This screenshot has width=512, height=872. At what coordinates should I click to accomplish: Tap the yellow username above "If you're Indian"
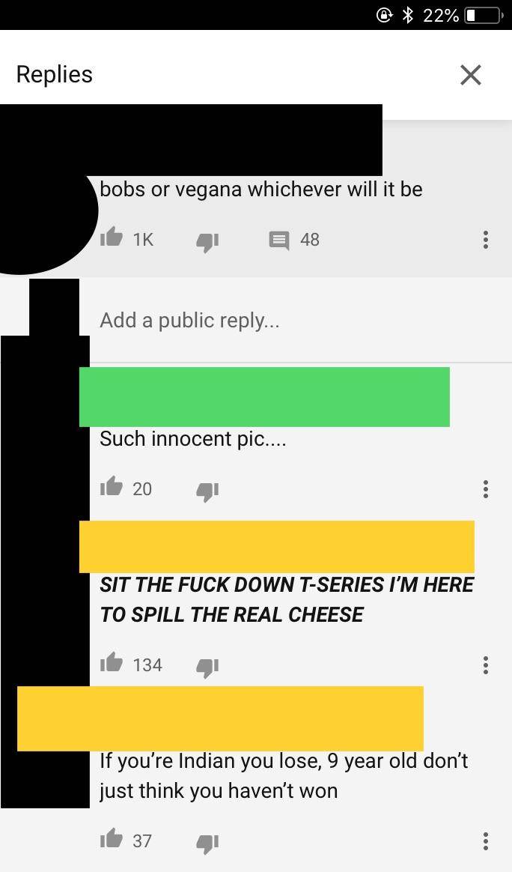(220, 718)
